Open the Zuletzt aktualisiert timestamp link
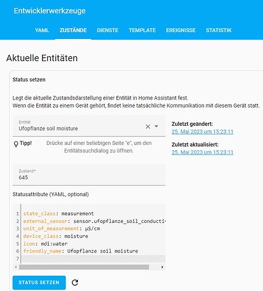The image size is (263, 291). (x=202, y=152)
